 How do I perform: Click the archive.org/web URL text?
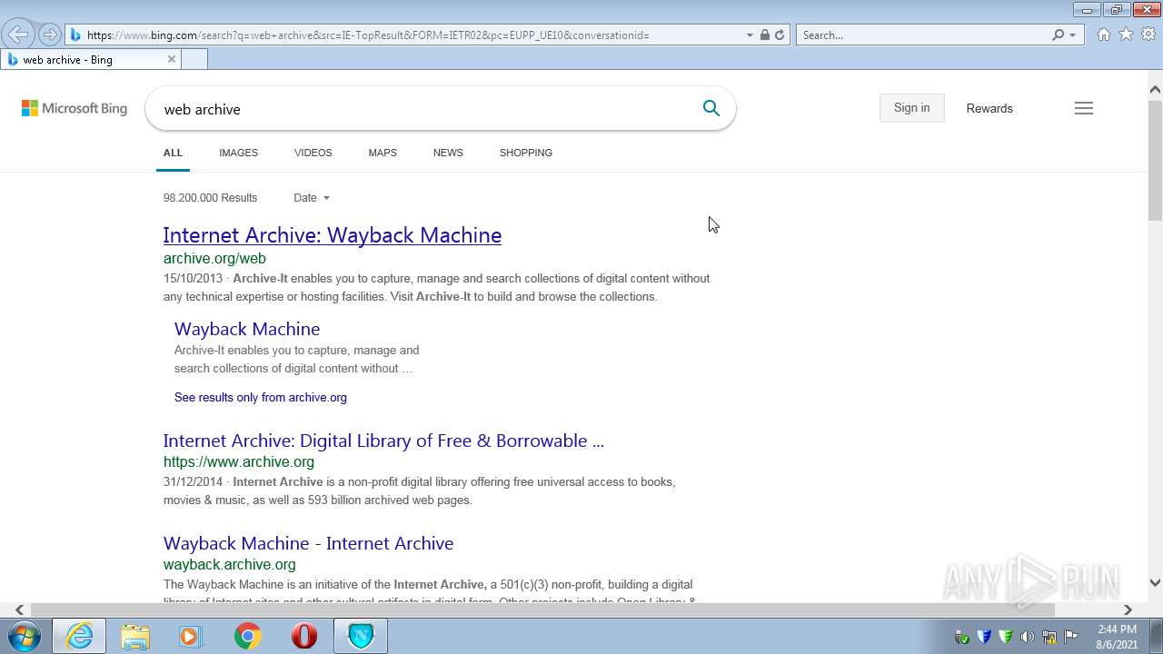tap(214, 259)
